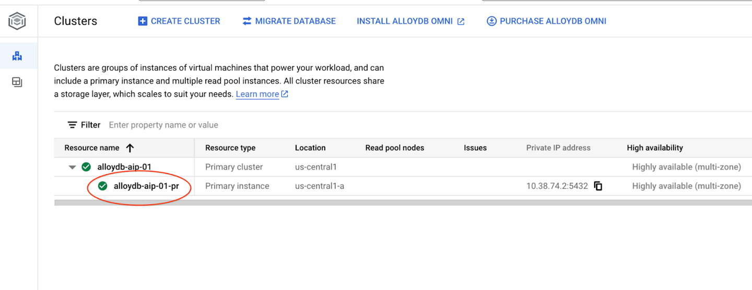The height and width of the screenshot is (290, 752).
Task: Click the Filter list icon
Action: click(72, 125)
